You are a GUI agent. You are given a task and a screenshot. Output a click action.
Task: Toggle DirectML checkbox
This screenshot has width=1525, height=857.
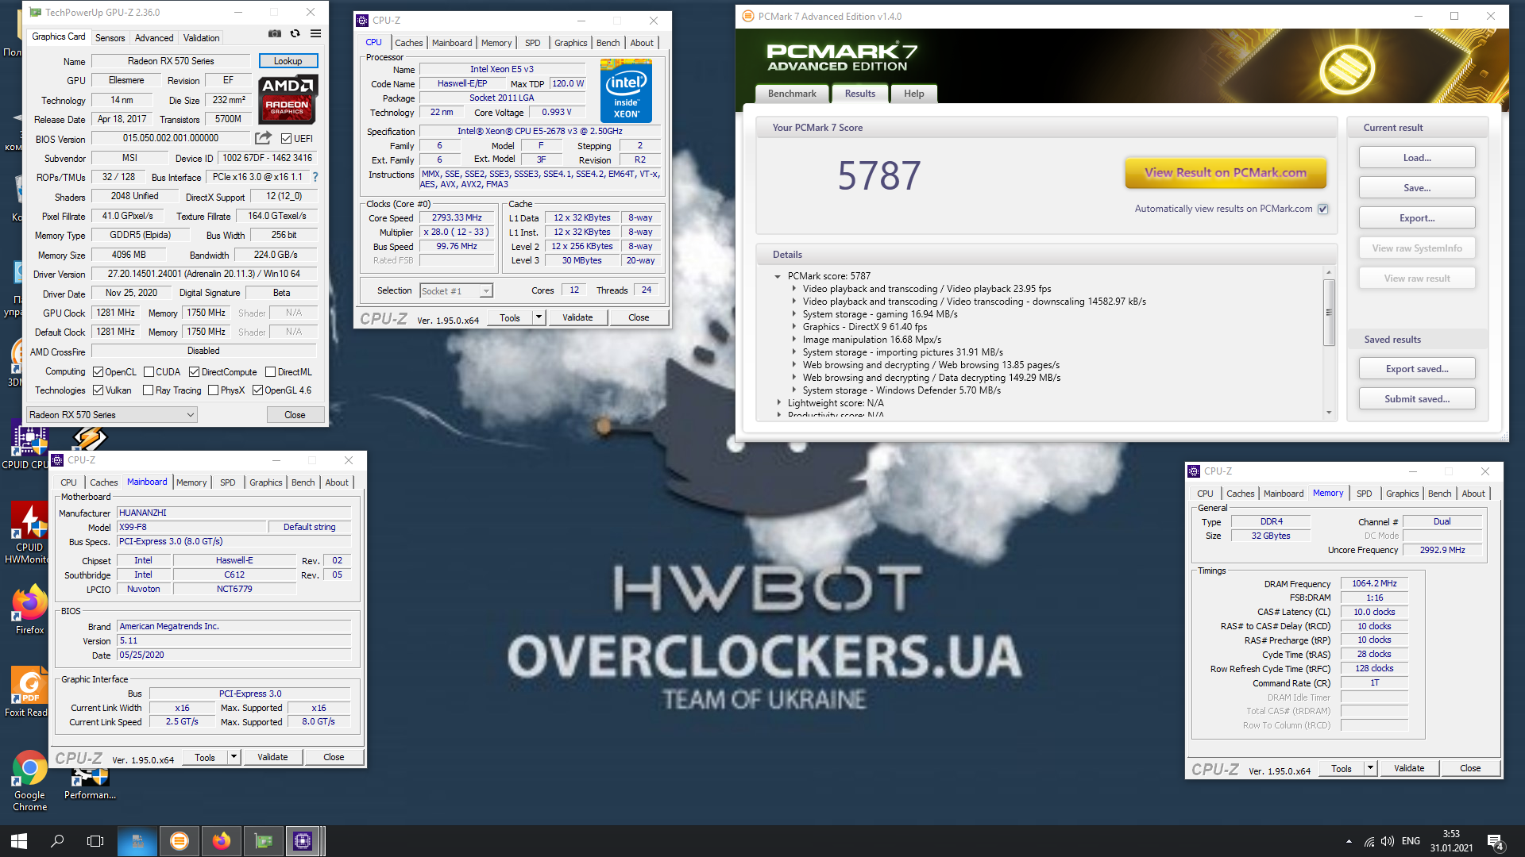click(271, 371)
